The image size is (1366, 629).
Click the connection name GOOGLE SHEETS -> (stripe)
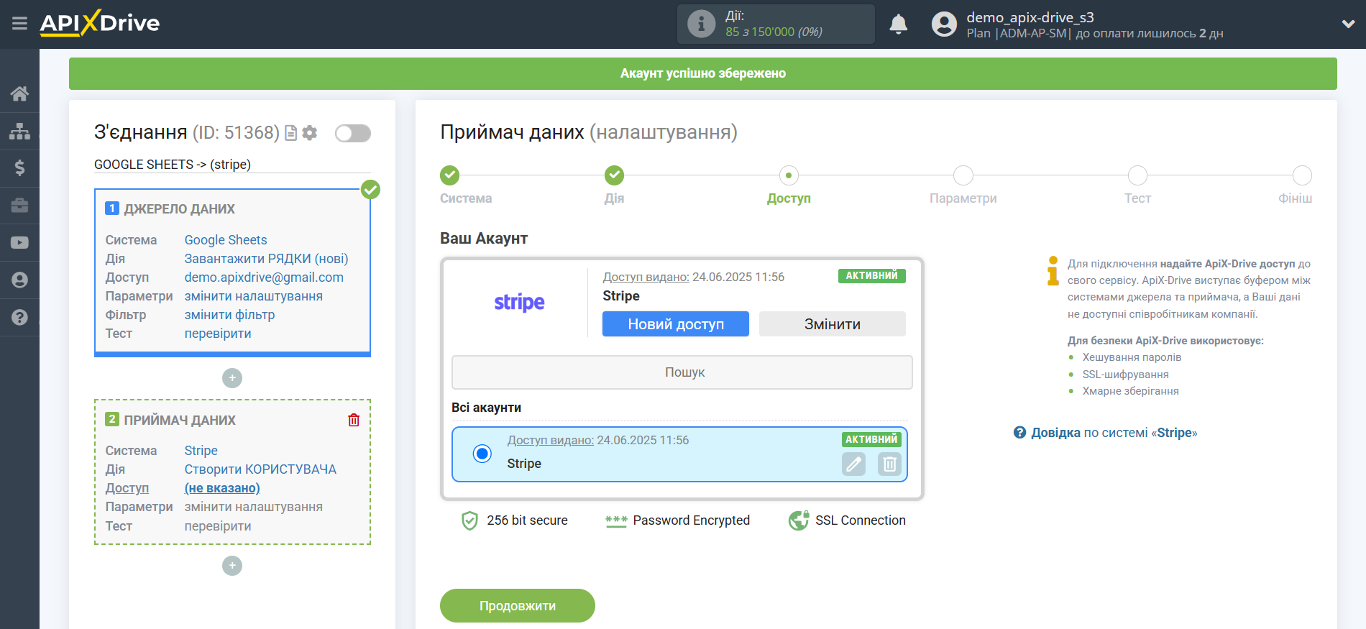pos(173,165)
